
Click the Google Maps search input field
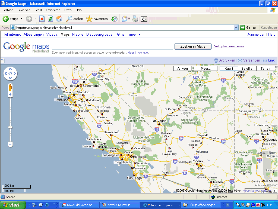tap(112, 47)
